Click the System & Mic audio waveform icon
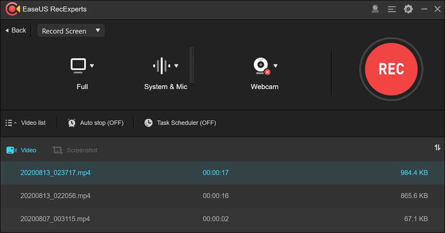 point(162,66)
